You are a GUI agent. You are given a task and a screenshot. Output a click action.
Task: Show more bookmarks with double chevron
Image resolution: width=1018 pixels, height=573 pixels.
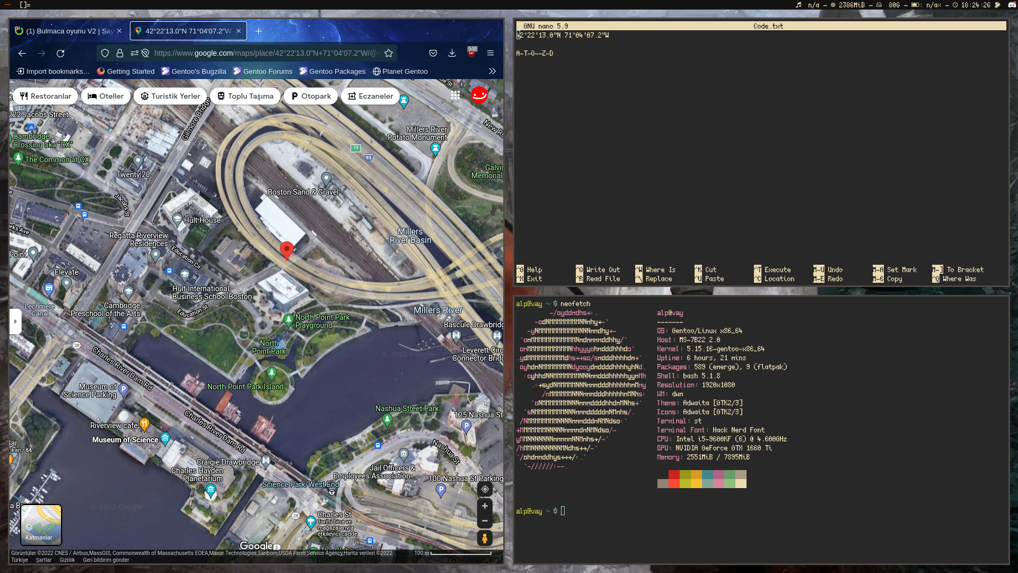[x=492, y=71]
